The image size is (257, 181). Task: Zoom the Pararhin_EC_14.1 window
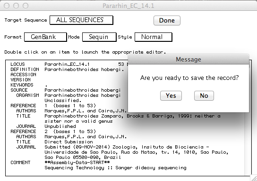pos(26,6)
